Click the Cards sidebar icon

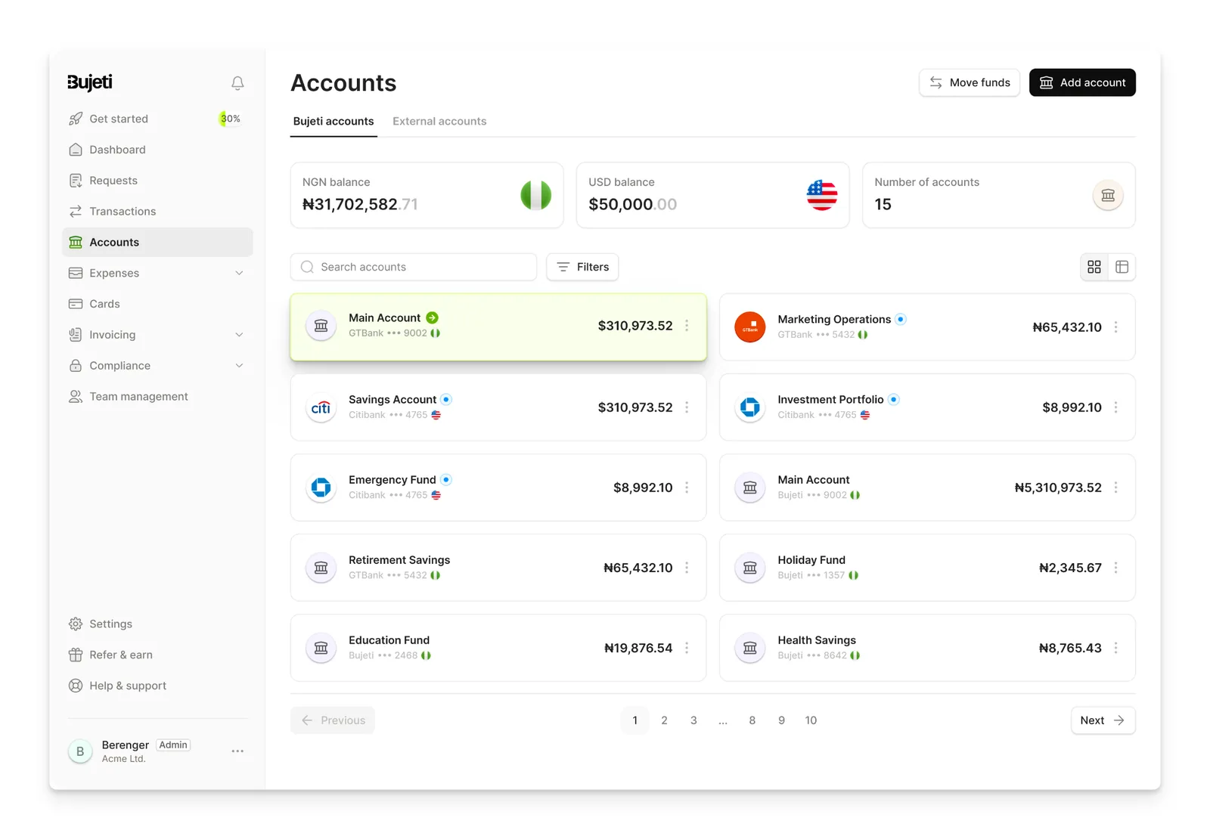tap(76, 304)
